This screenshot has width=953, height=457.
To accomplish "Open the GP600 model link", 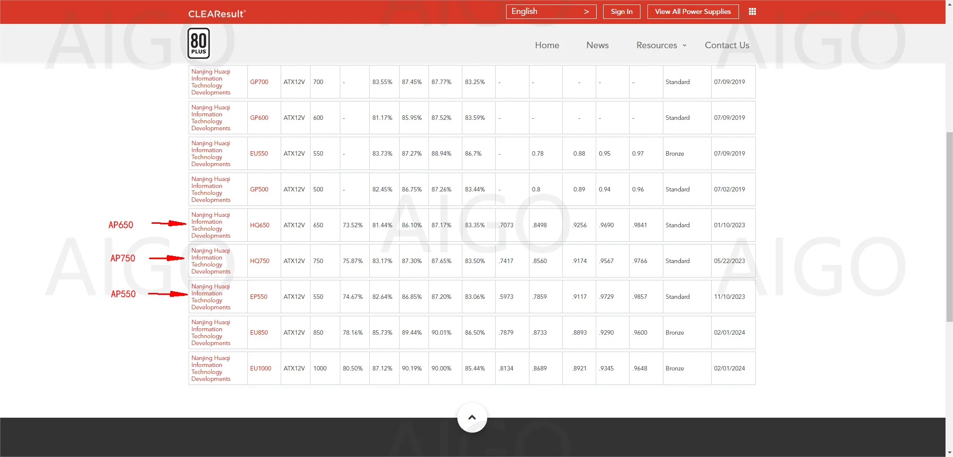I will pyautogui.click(x=259, y=118).
